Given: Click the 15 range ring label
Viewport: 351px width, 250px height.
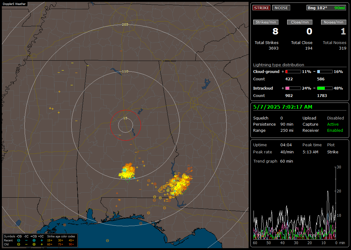Looking at the screenshot, I should [125, 118].
